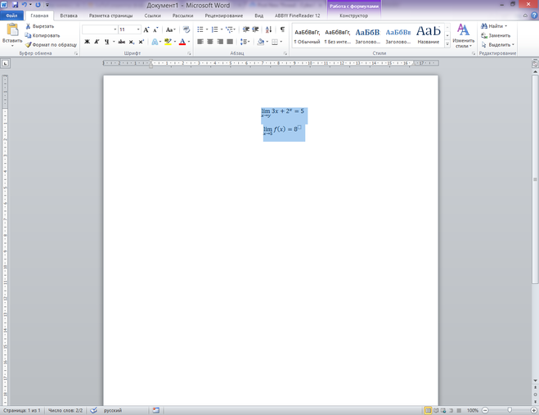Image resolution: width=539 pixels, height=415 pixels.
Task: Click the spell check icon in status bar
Action: [93, 410]
